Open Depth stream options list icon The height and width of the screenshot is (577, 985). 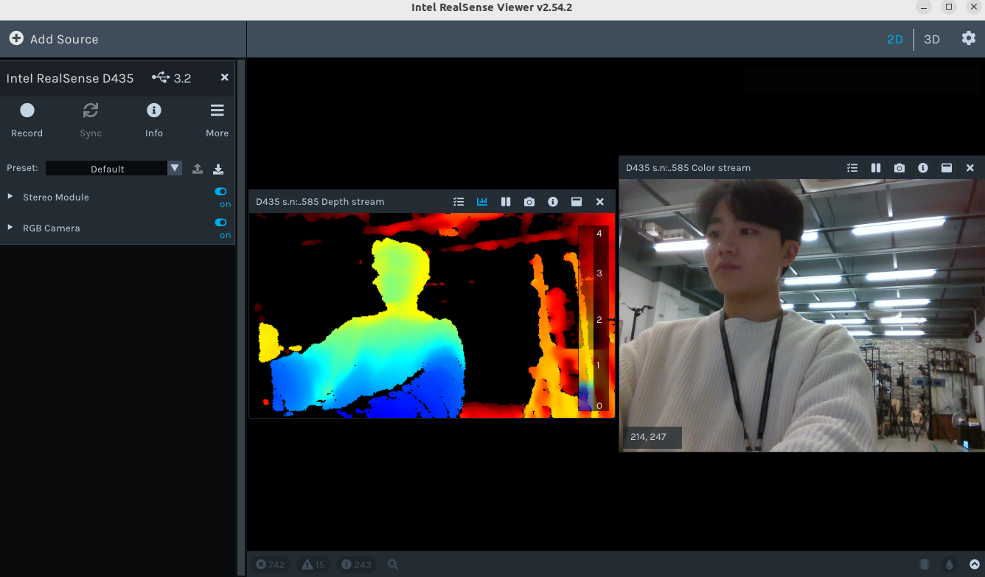tap(459, 201)
